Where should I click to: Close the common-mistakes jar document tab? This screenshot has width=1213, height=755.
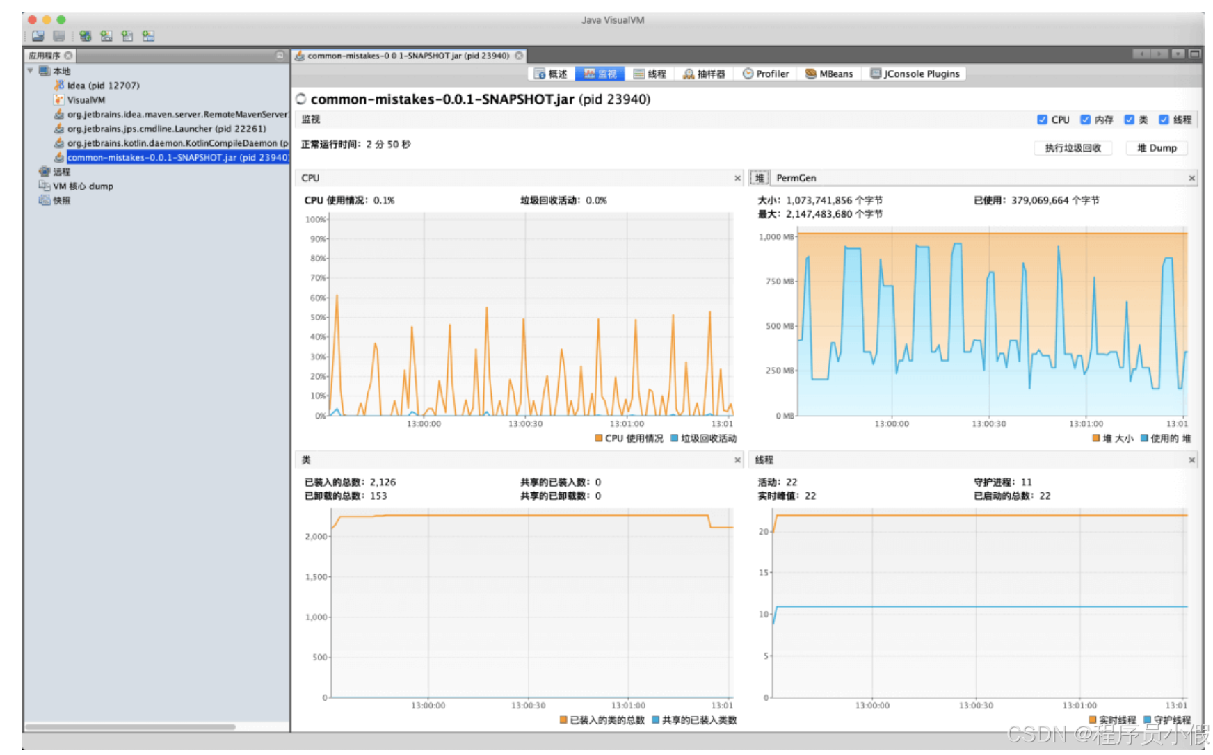click(x=519, y=56)
